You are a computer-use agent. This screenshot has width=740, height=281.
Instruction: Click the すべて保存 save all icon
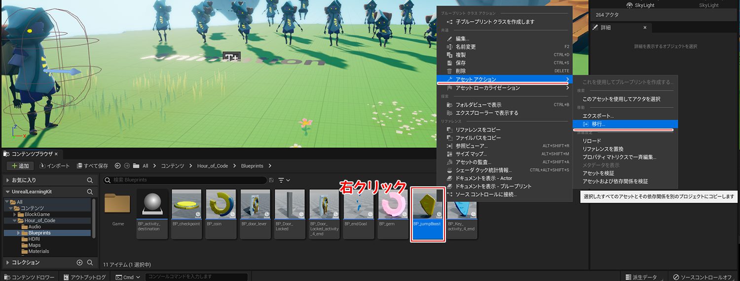80,166
